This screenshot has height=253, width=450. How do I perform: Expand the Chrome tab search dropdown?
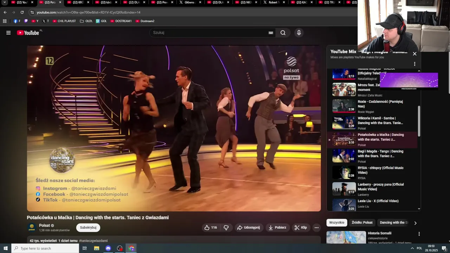(5, 2)
